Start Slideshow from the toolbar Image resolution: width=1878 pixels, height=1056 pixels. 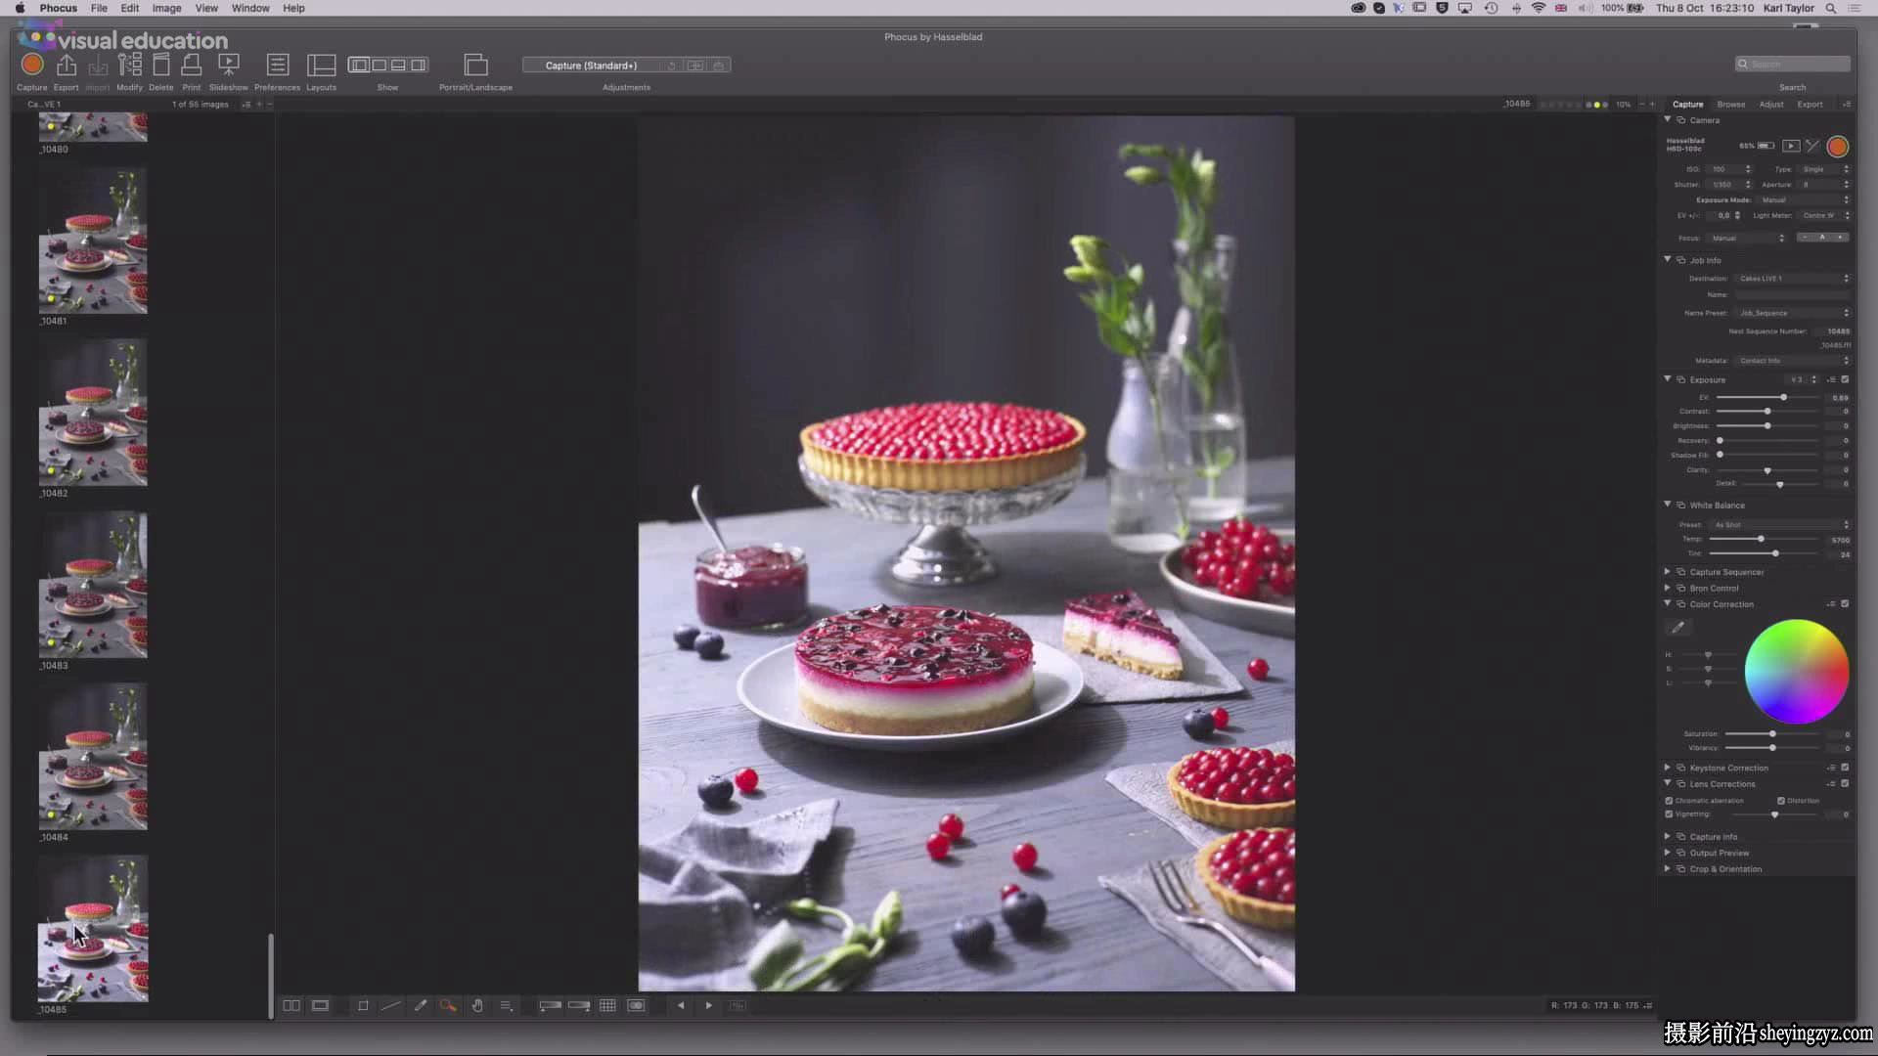tap(228, 65)
